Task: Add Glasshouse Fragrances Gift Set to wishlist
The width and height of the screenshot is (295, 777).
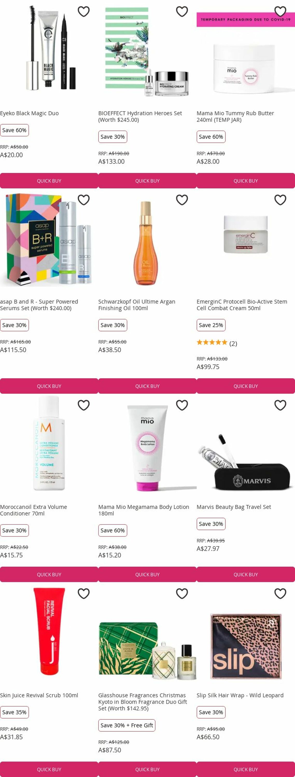Action: coord(182,593)
